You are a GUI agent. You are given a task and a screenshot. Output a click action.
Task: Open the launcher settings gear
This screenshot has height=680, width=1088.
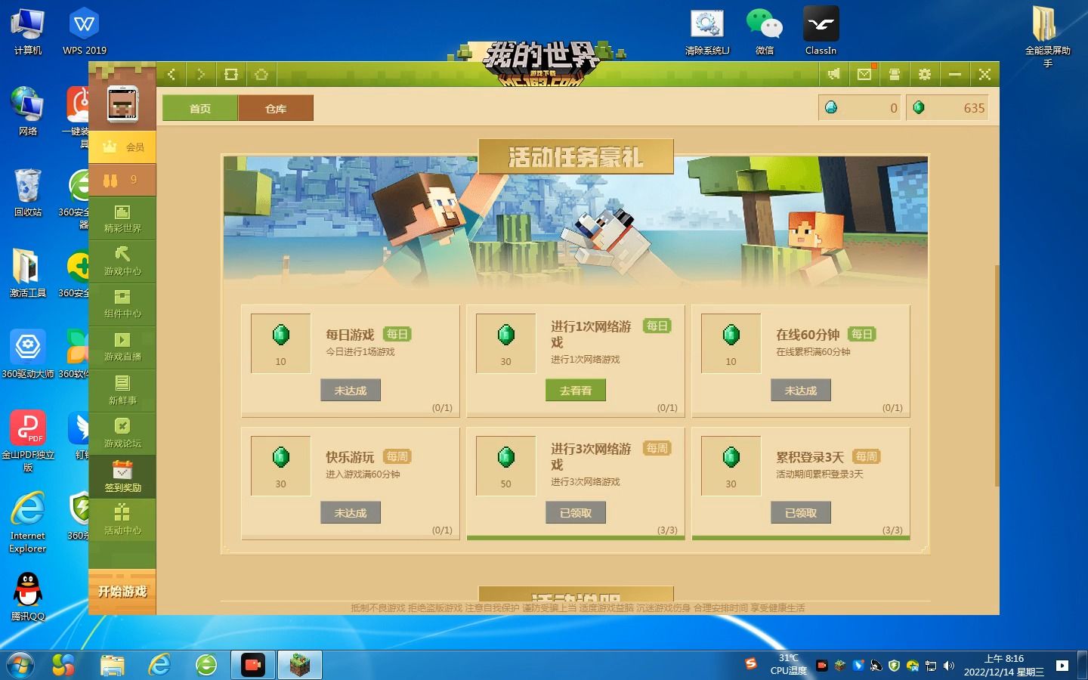pos(924,74)
